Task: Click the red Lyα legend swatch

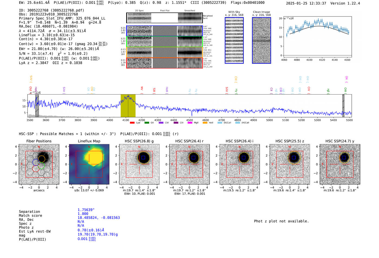Action: click(x=132, y=123)
